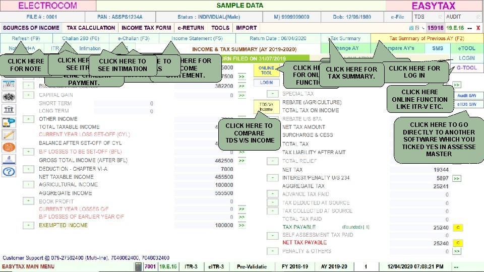Toggle the AUDIT checkbox
Viewport: 484px width, 272px height.
478,17
